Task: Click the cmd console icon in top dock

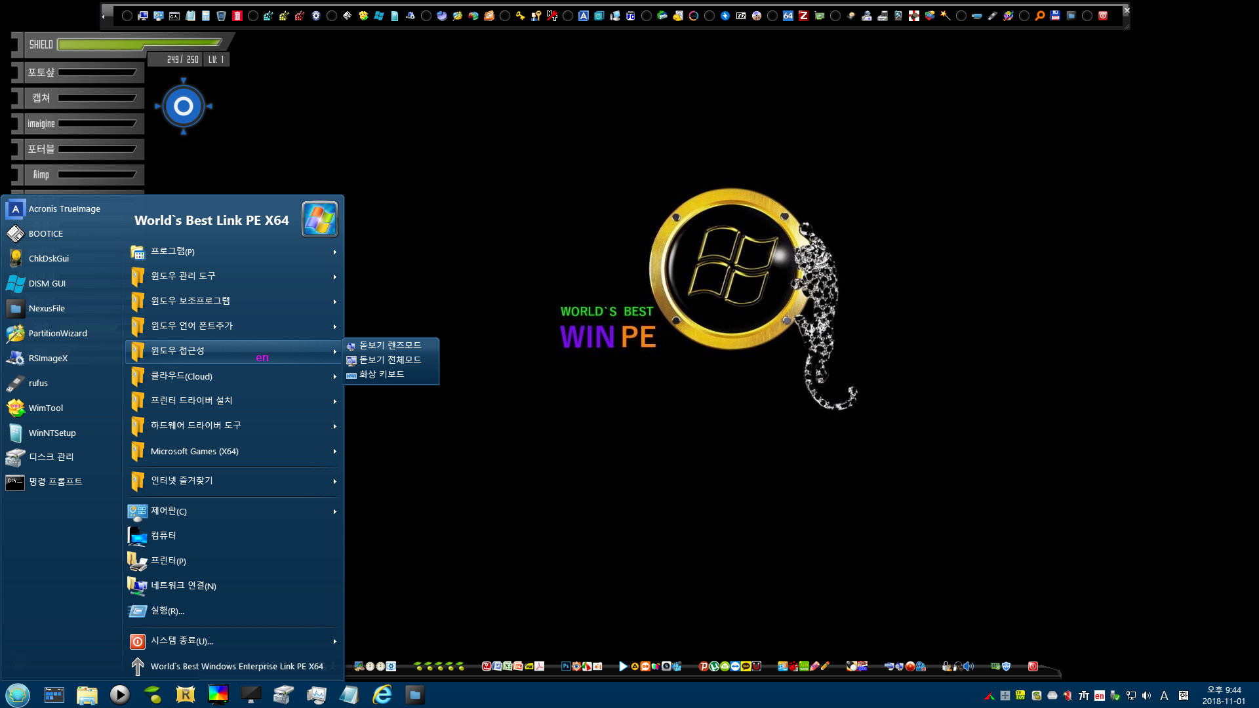Action: point(174,16)
